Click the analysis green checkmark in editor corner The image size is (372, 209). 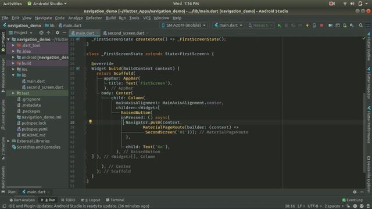[x=364, y=38]
